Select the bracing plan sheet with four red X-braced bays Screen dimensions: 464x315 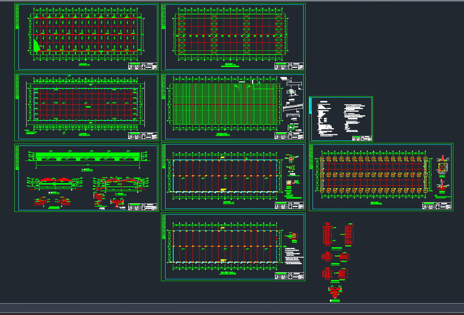pyautogui.click(x=233, y=37)
